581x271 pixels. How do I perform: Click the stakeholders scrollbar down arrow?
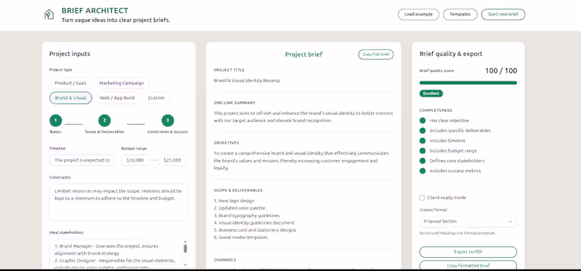coord(185,264)
